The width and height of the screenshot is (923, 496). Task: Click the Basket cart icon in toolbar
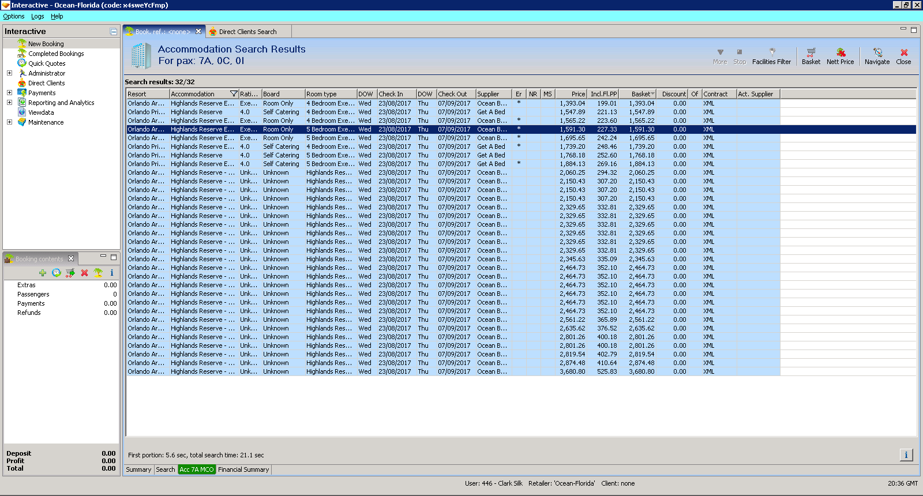click(811, 55)
